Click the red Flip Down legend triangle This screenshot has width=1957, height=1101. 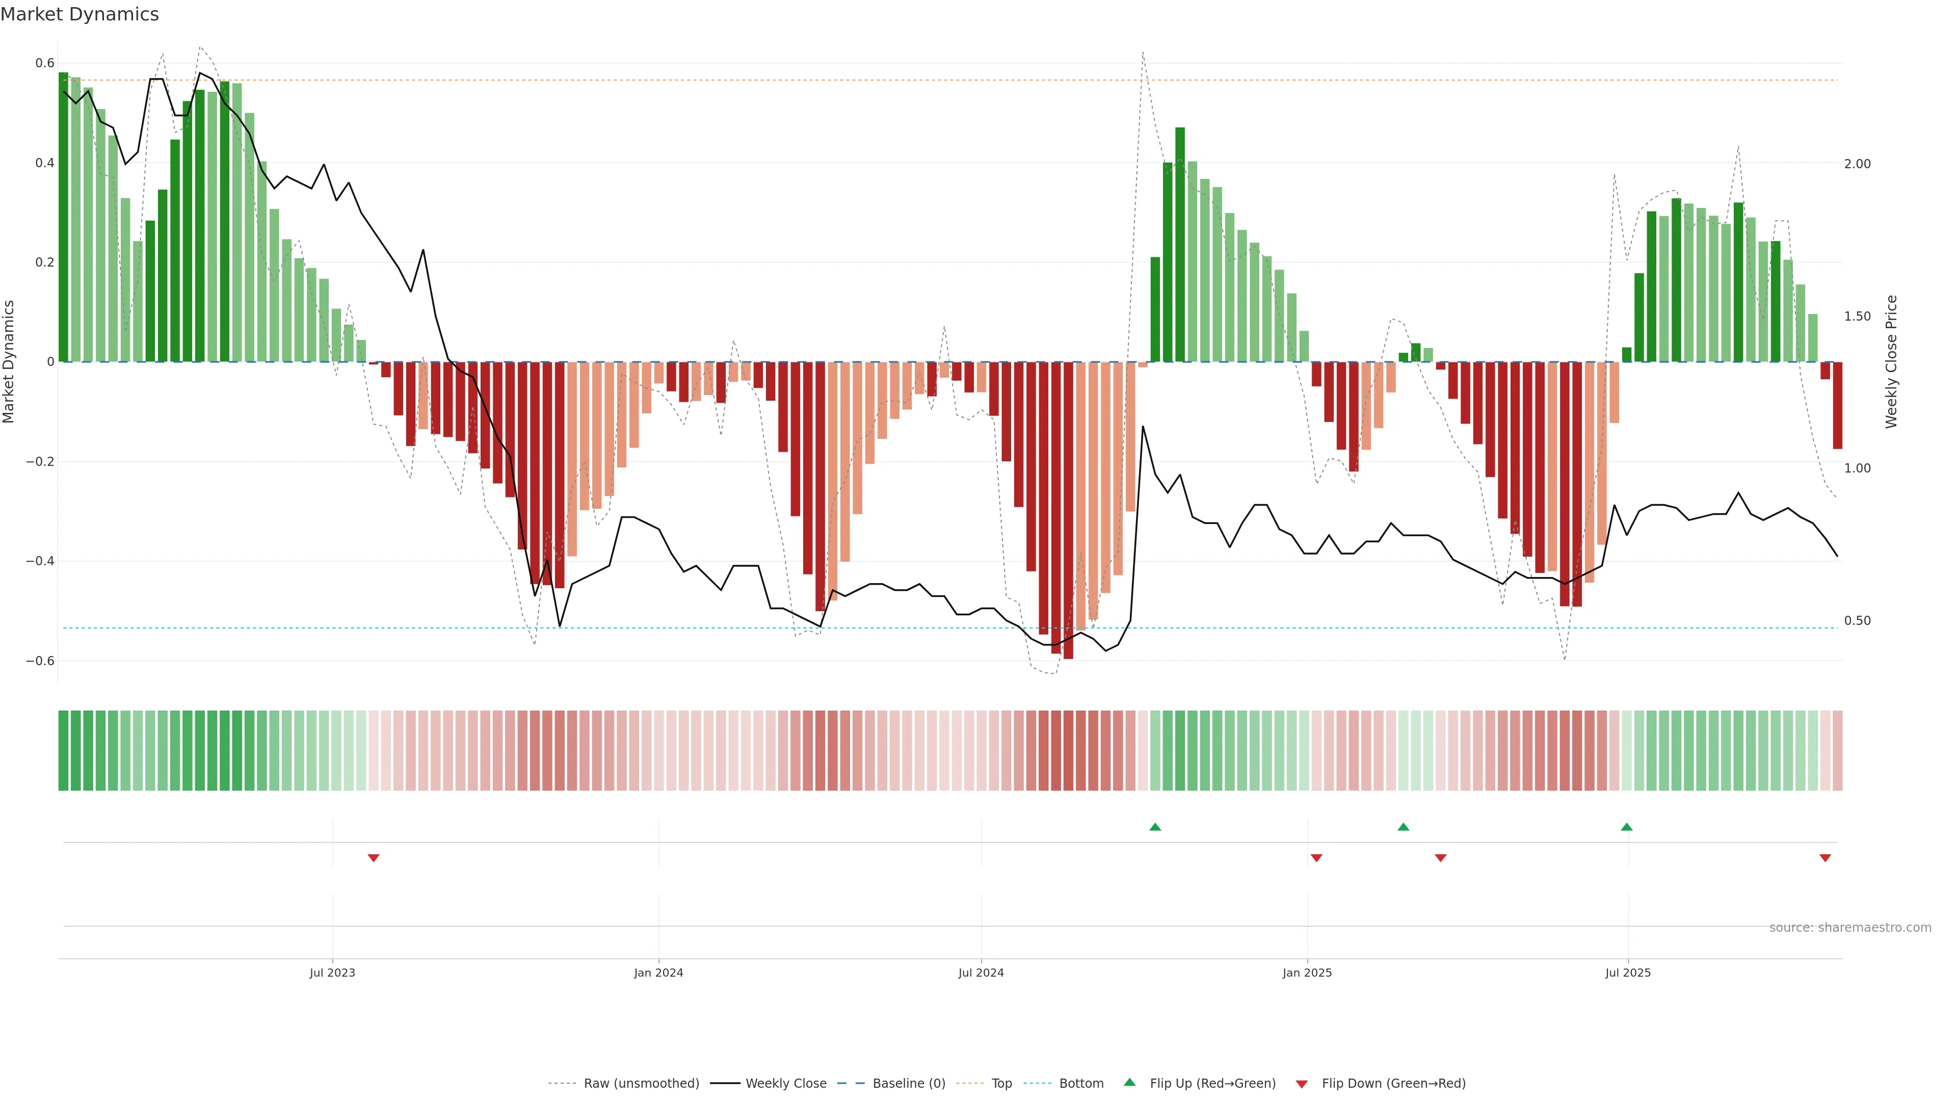[1302, 1084]
